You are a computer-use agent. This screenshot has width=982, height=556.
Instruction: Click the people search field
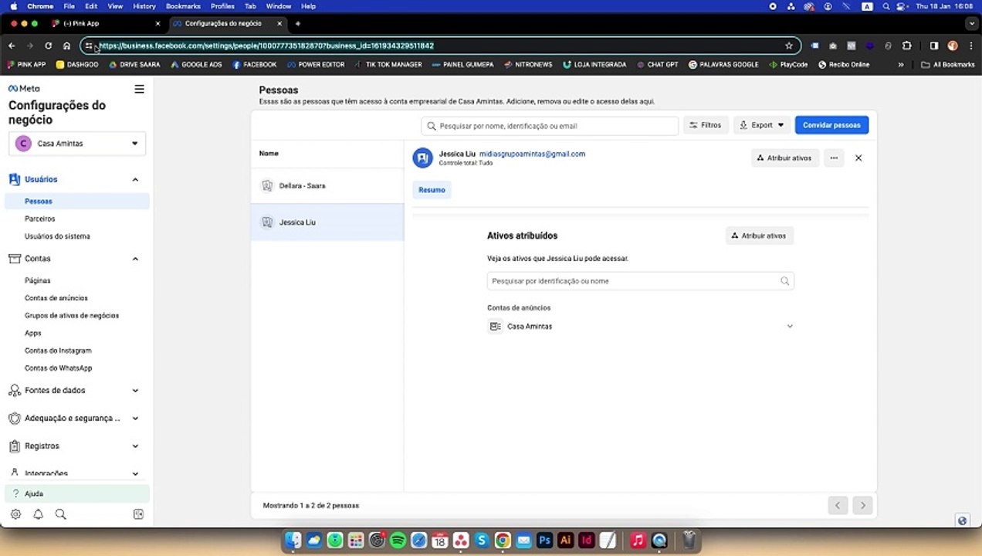[x=550, y=125]
